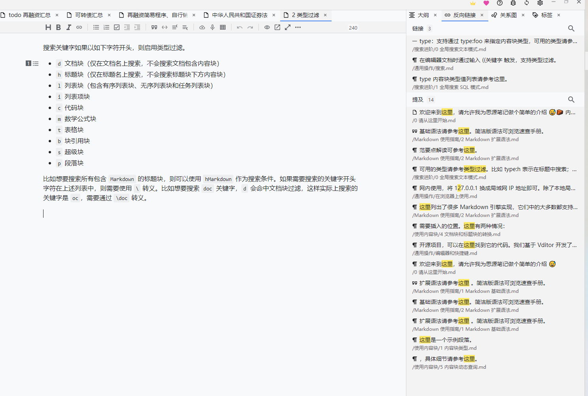
Task: Click the pink heart icon
Action: [486, 3]
